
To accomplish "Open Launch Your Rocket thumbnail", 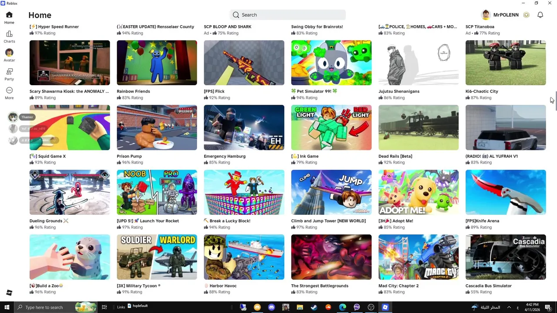I will (157, 192).
